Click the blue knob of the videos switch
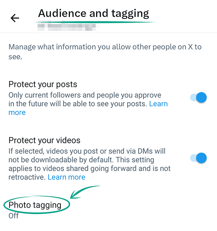Image resolution: width=217 pixels, height=231 pixels. click(x=201, y=158)
